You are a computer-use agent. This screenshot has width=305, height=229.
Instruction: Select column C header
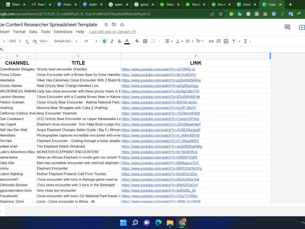click(78, 56)
